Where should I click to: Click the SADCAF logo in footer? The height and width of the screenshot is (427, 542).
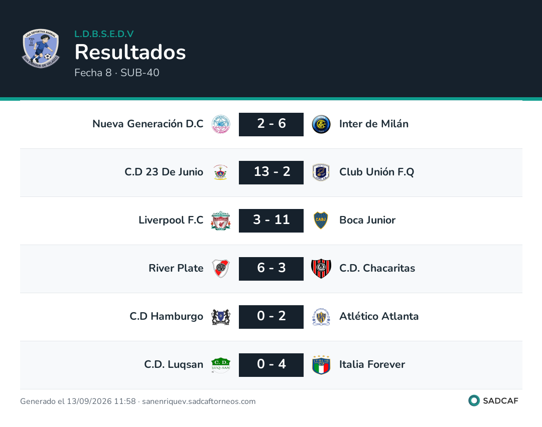[x=493, y=400]
